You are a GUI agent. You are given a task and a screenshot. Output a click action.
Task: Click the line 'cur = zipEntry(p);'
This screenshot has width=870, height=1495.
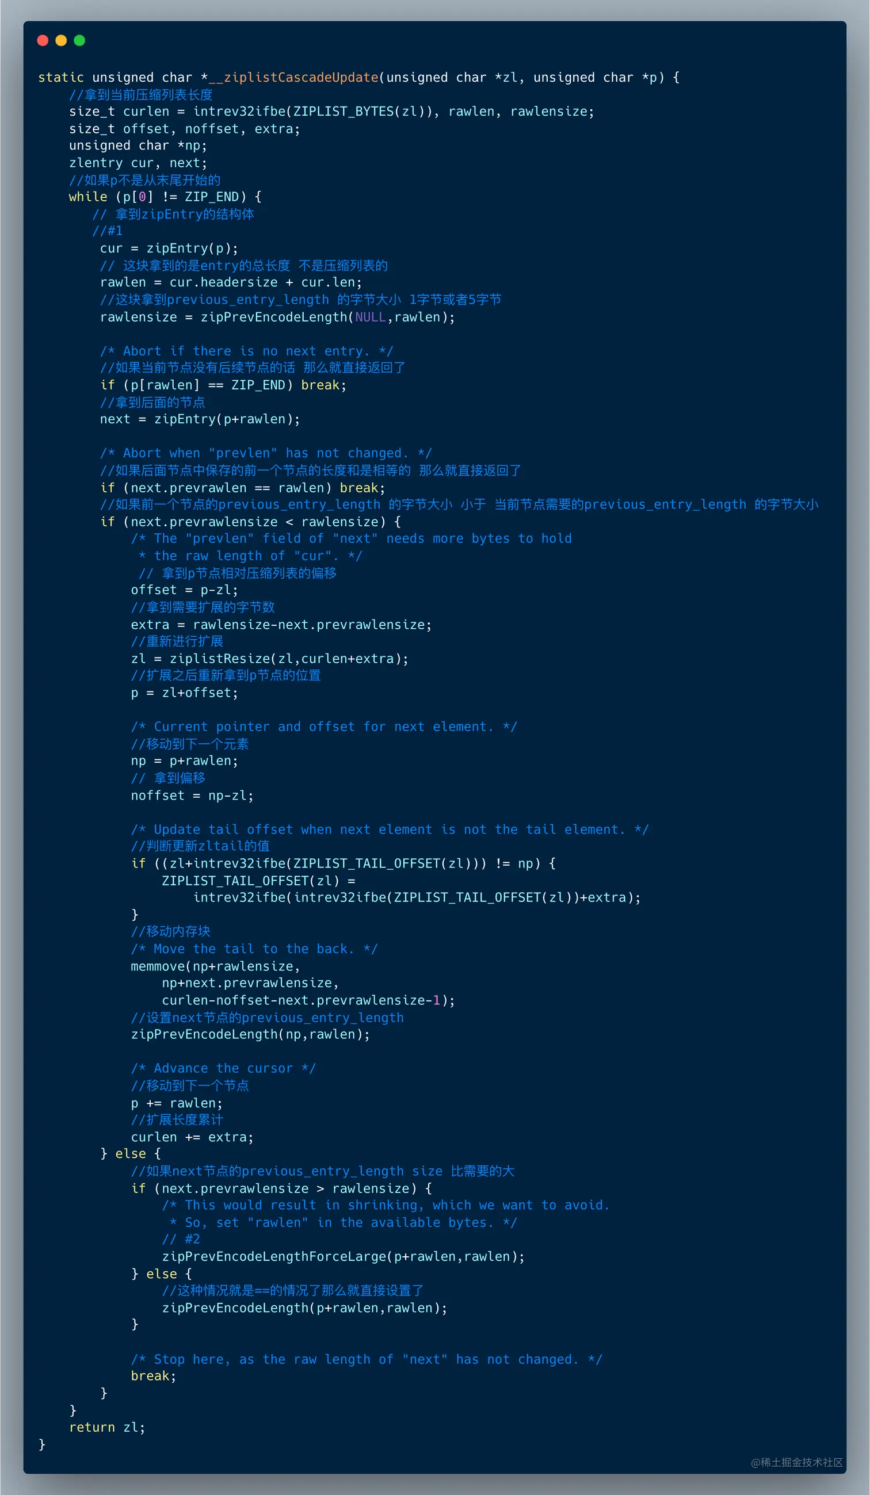169,248
